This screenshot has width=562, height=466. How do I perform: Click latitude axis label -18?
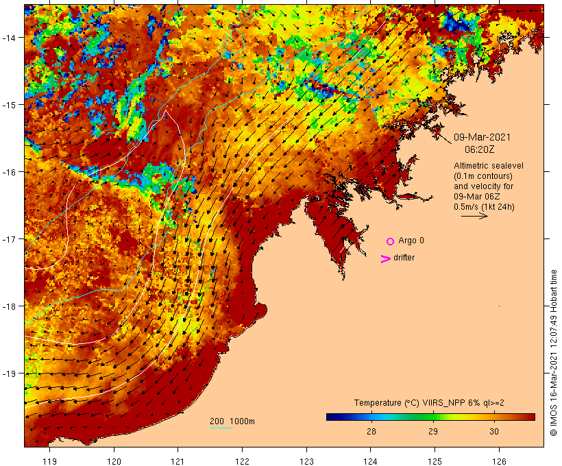8,306
